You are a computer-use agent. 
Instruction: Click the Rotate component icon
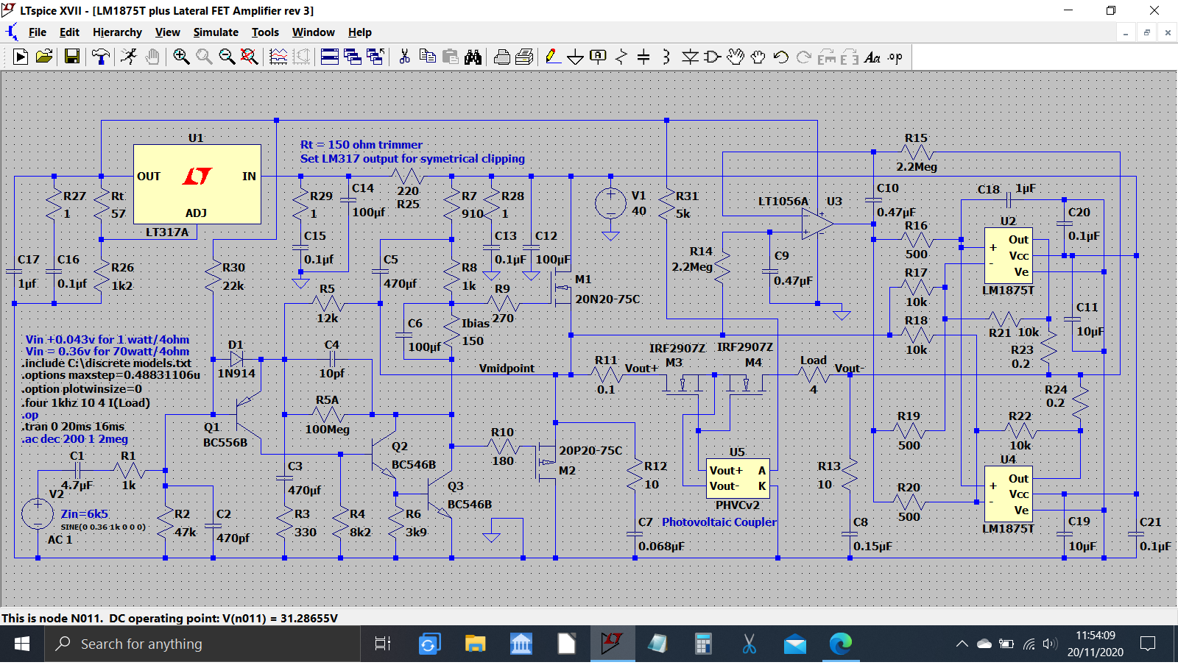(x=827, y=57)
